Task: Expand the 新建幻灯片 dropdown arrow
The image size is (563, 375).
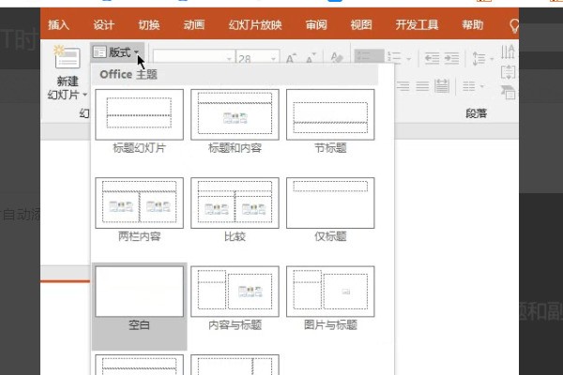Action: pyautogui.click(x=85, y=95)
